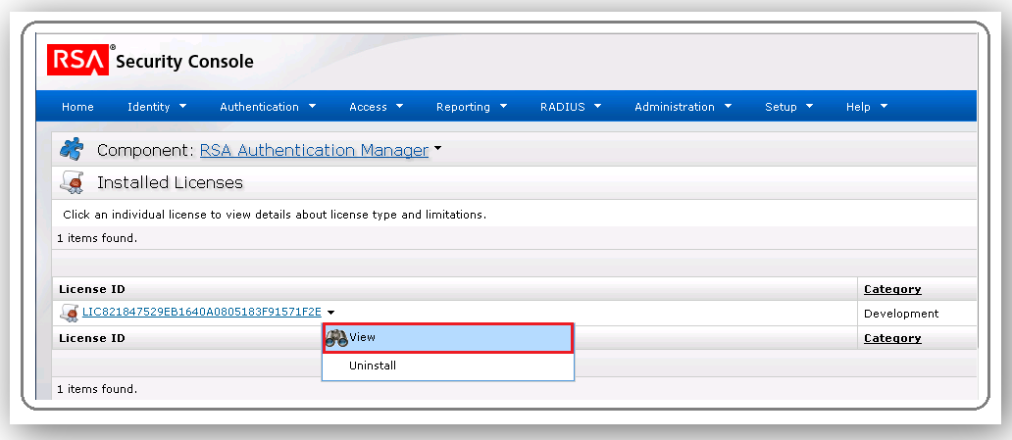Open the Home menu item
Viewport: 1012px width, 440px height.
pos(77,107)
